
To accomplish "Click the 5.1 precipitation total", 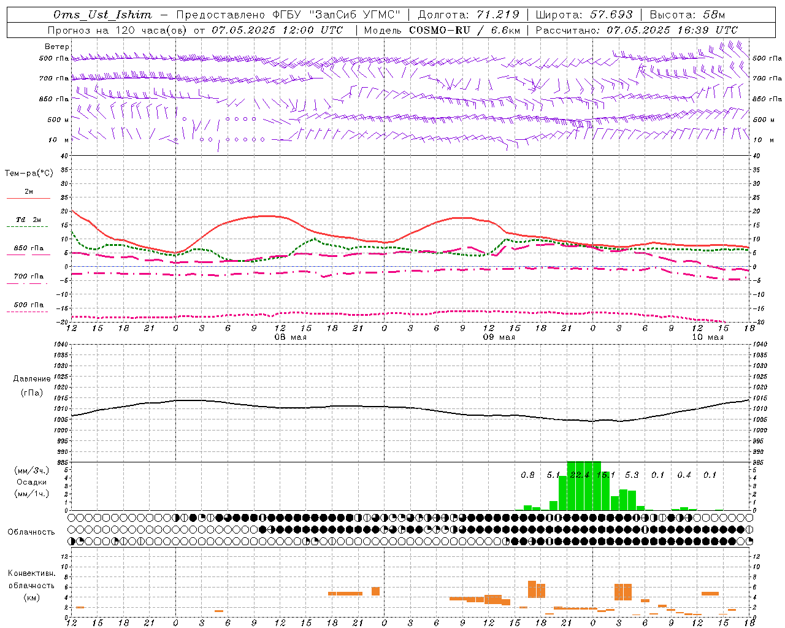I will (553, 475).
